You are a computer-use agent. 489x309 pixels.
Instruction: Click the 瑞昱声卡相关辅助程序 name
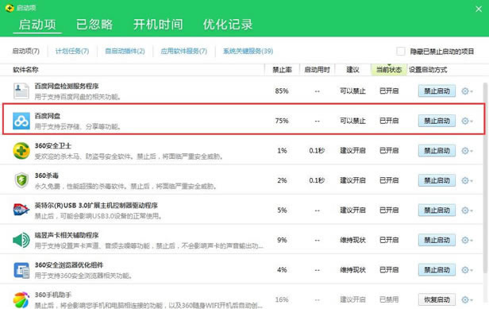[67, 235]
